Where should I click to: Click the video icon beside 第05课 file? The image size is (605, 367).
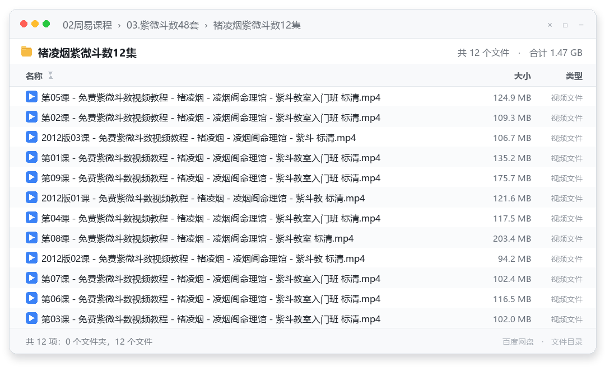coord(31,97)
